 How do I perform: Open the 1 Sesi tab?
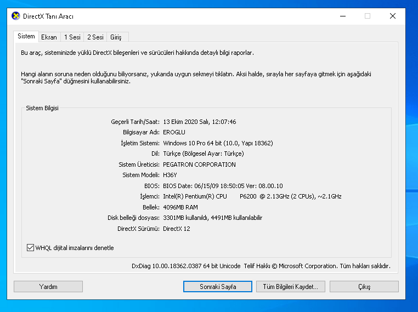click(x=72, y=37)
